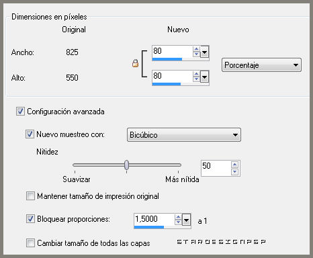Increase the Ancho value with up arrow
This screenshot has width=313, height=258.
196,49
